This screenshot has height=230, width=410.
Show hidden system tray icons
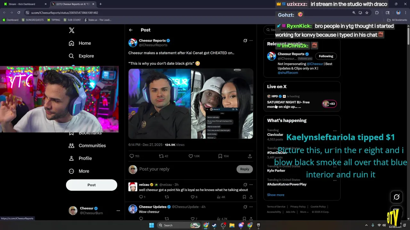[366, 225]
